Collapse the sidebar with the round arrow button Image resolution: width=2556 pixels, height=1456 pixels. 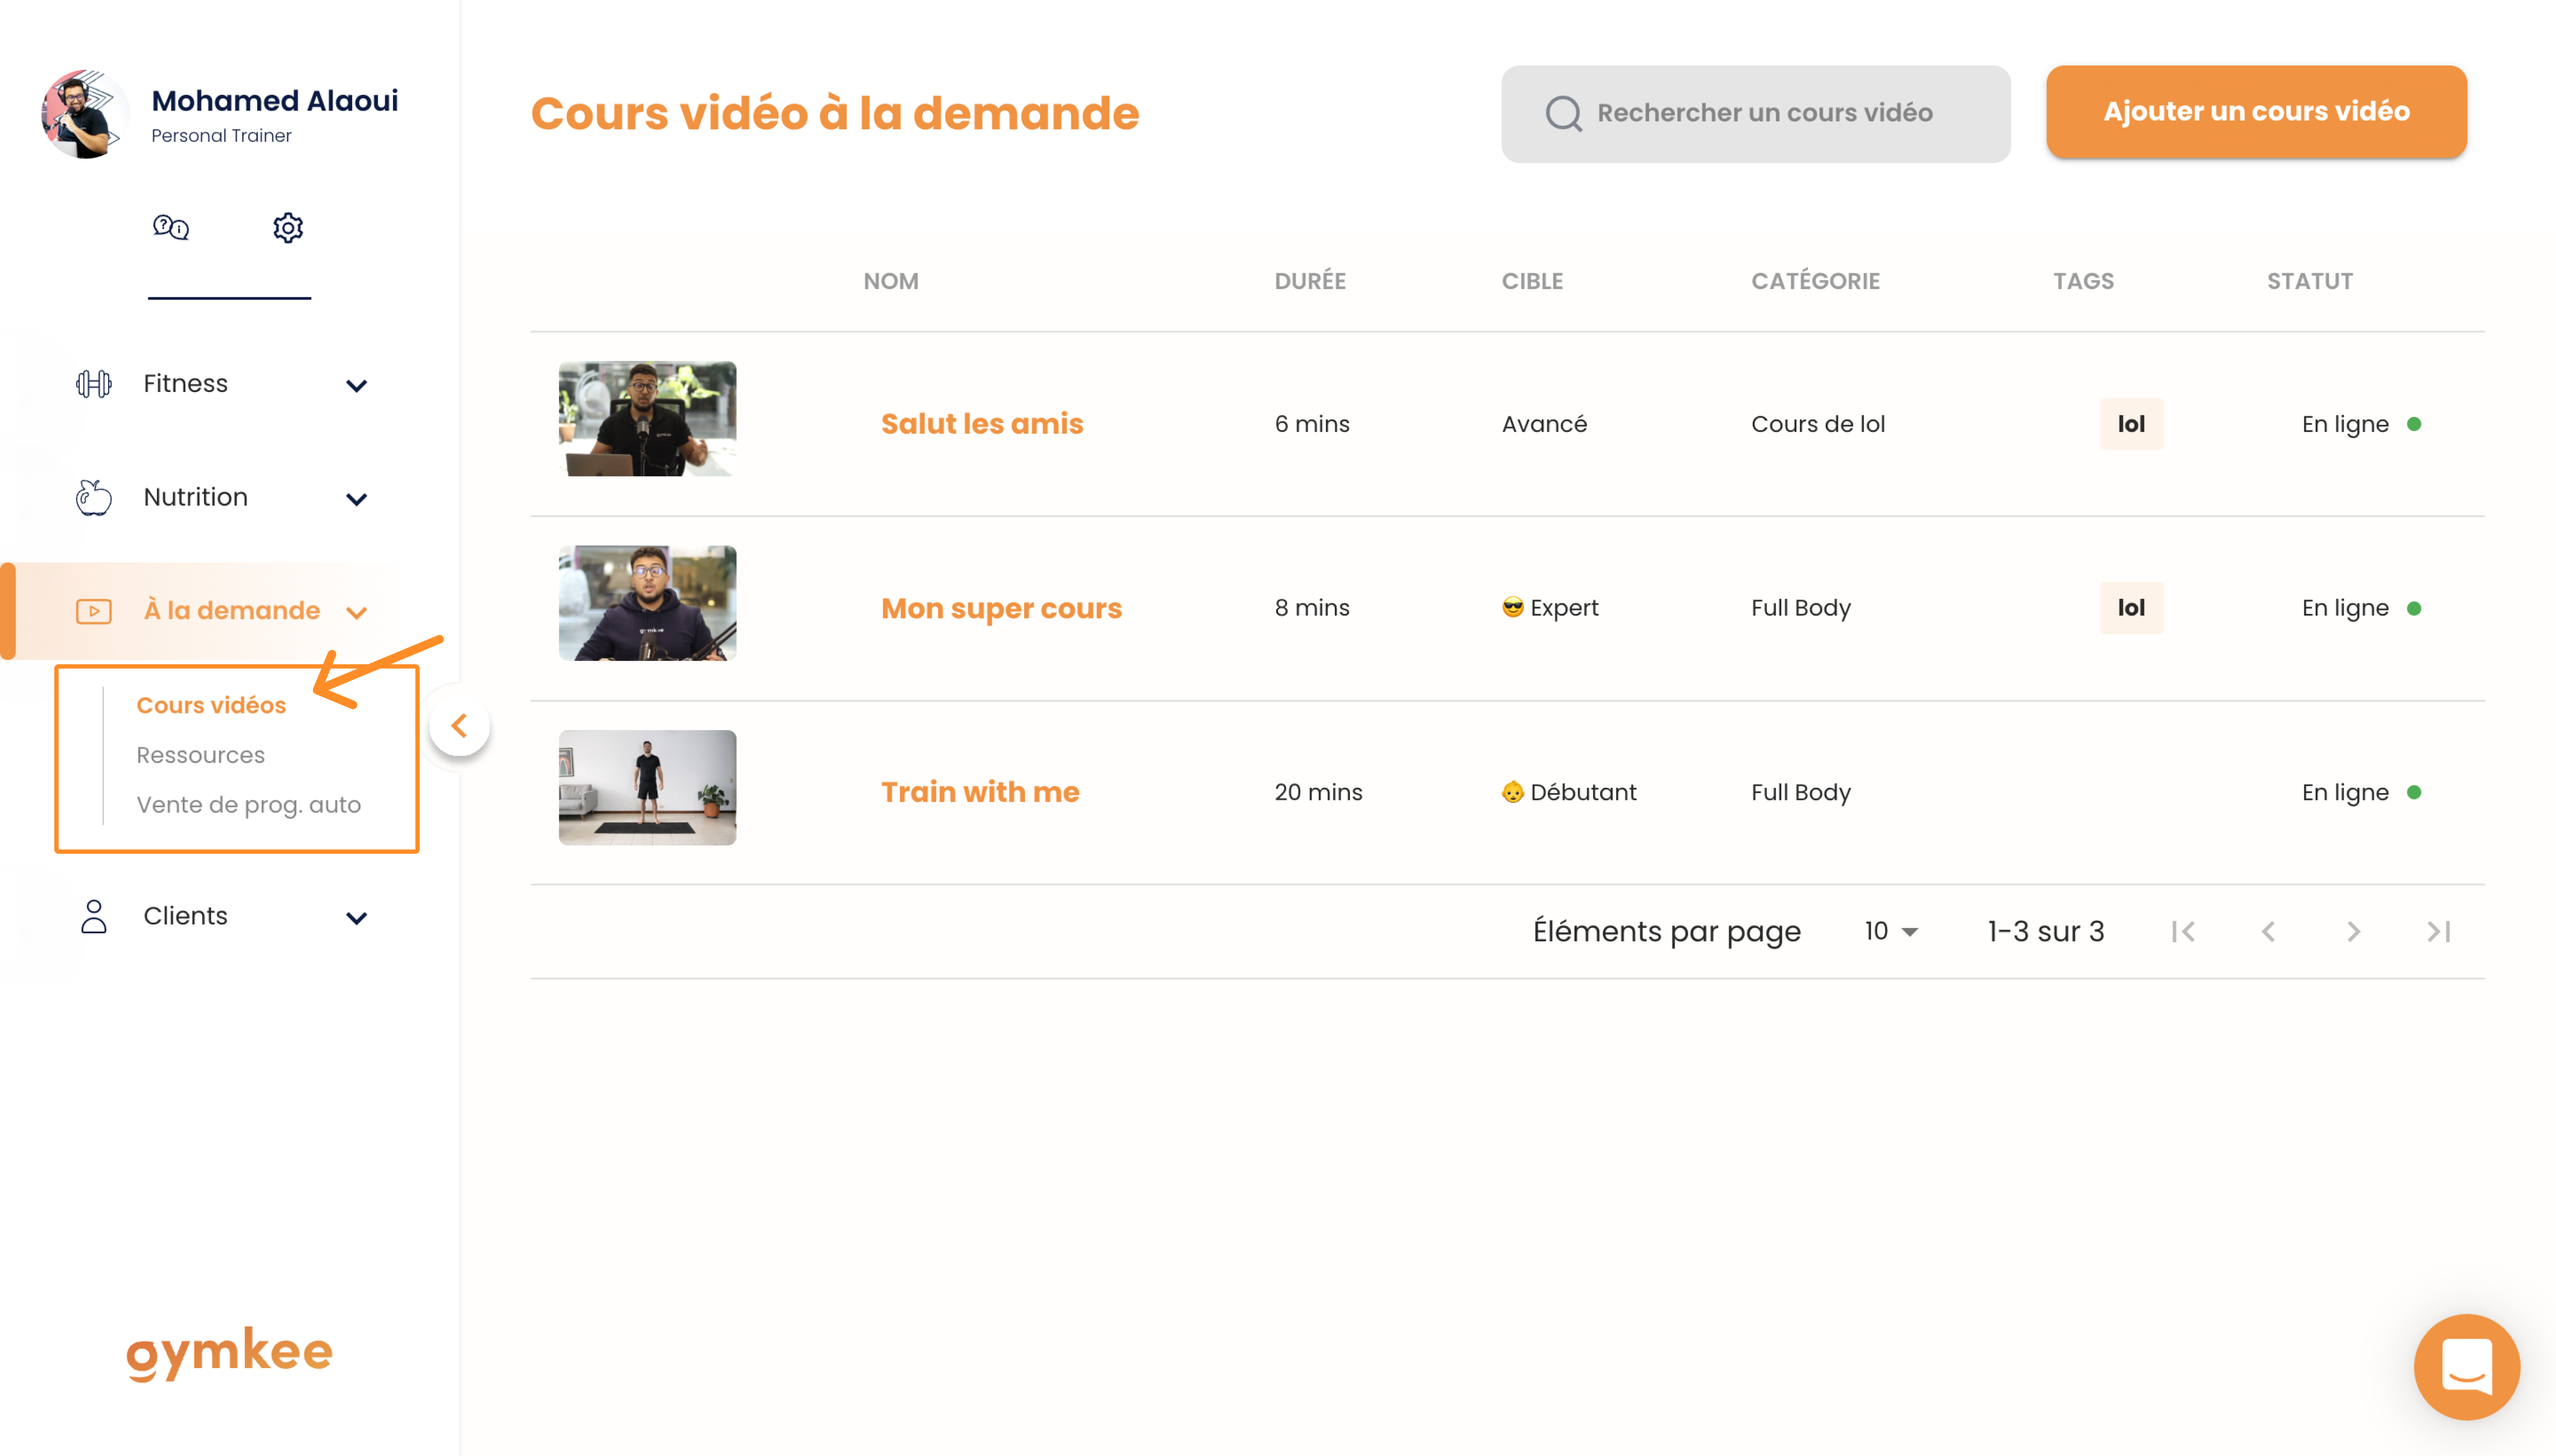tap(459, 726)
